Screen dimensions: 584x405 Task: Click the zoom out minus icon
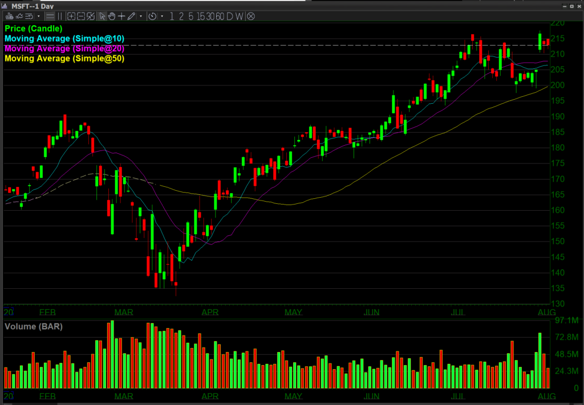80,16
